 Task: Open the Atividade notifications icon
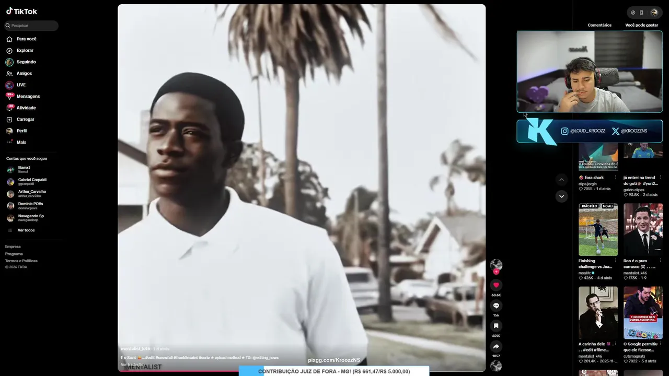pyautogui.click(x=9, y=108)
